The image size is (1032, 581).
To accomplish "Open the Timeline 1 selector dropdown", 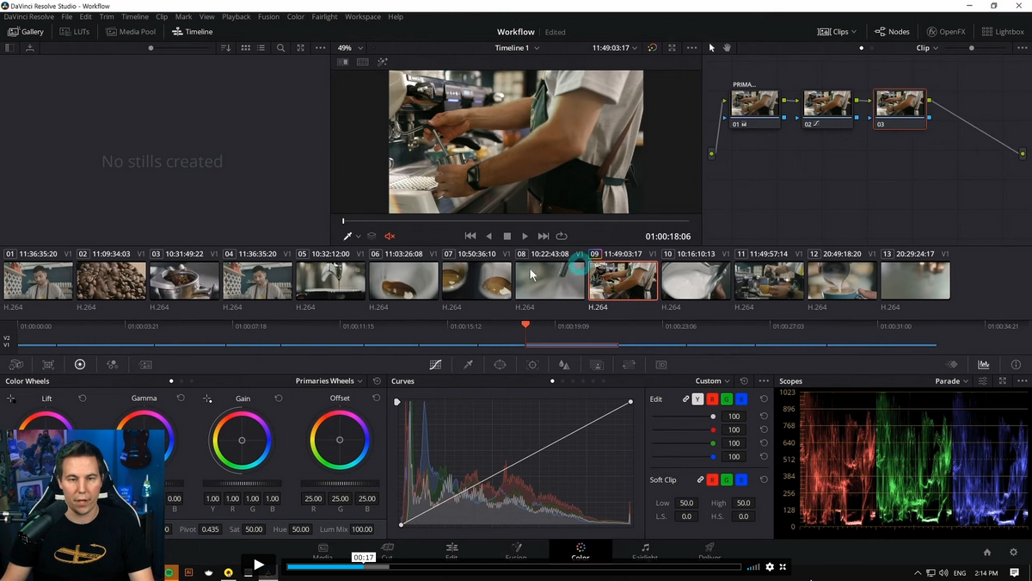I will [517, 48].
